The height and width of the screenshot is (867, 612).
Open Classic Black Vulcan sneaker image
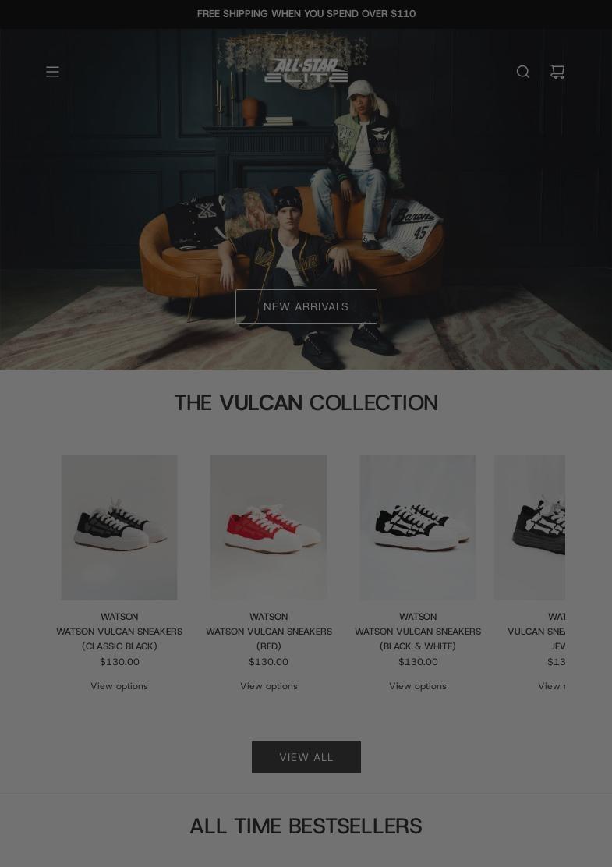119,528
